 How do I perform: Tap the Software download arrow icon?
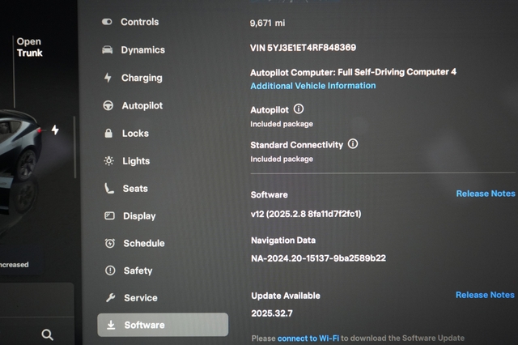click(x=112, y=325)
